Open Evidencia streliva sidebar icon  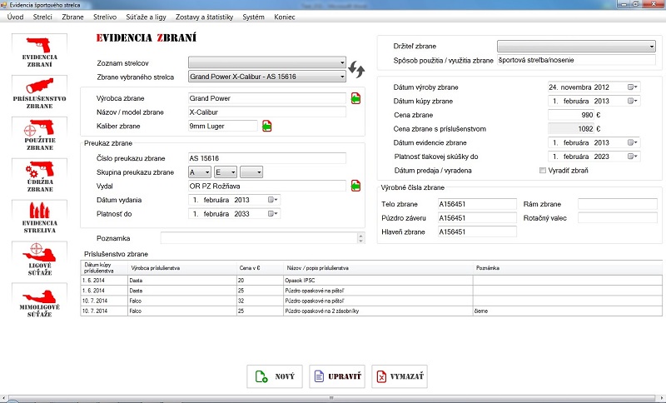pyautogui.click(x=39, y=218)
